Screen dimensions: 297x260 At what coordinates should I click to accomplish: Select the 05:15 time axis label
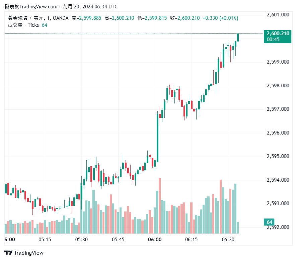[45, 240]
